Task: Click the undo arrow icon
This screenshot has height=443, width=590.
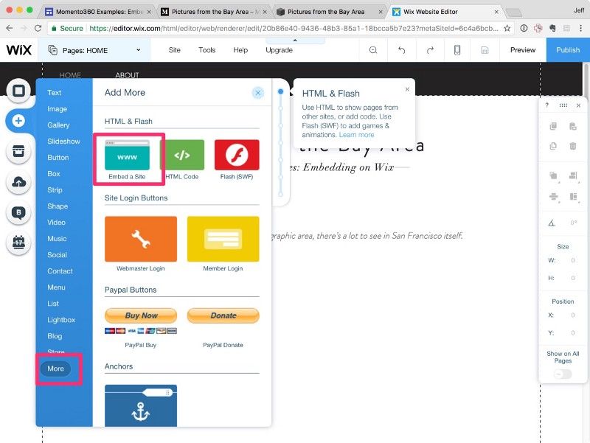Action: tap(401, 50)
